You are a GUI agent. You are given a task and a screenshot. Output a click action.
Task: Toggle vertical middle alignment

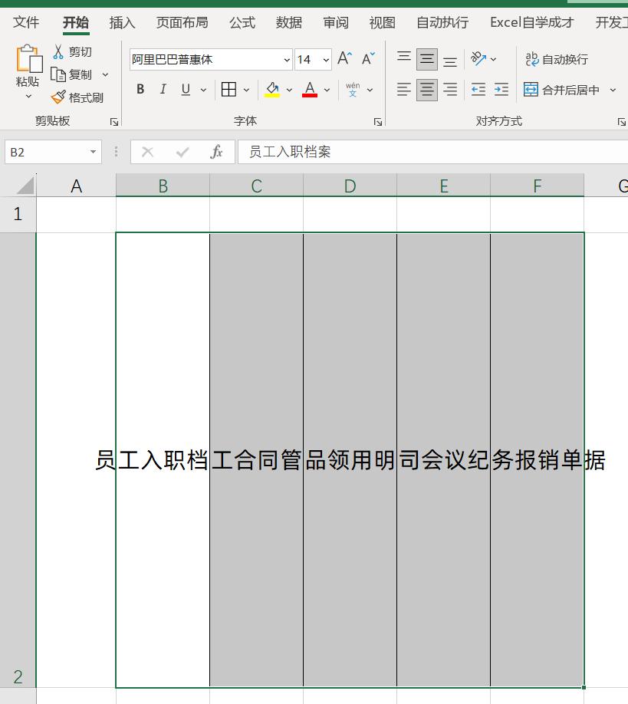tap(427, 59)
